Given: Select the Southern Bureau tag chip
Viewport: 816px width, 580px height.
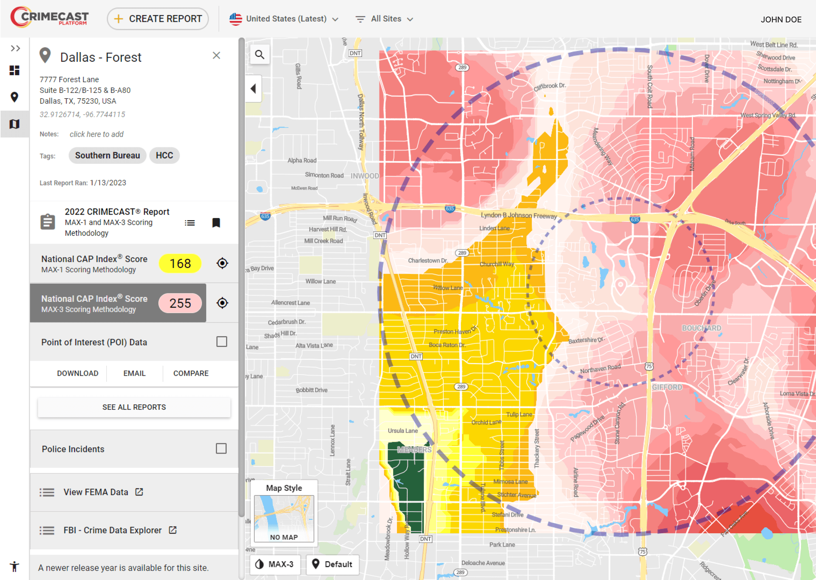Looking at the screenshot, I should tap(108, 156).
